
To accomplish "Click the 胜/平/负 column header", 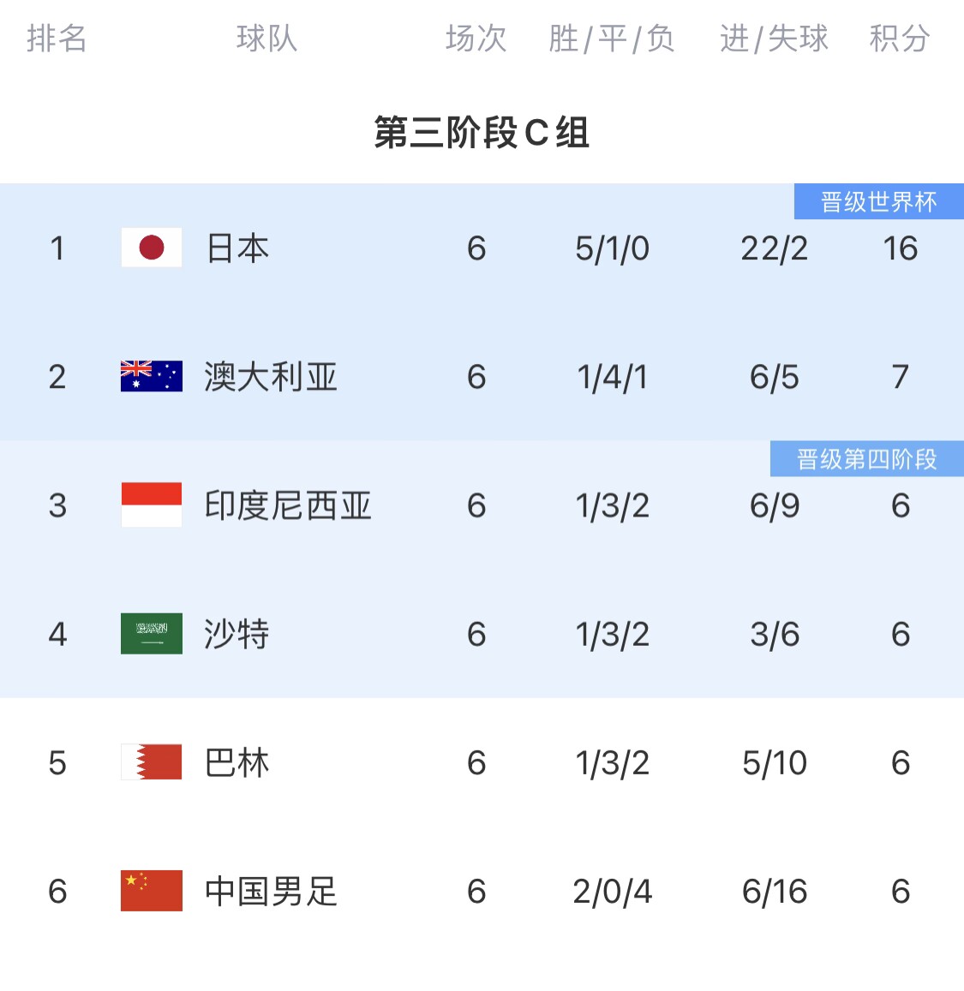I will click(x=611, y=39).
